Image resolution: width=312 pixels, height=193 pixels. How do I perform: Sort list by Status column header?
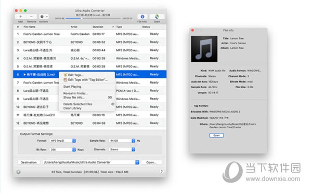point(146,27)
